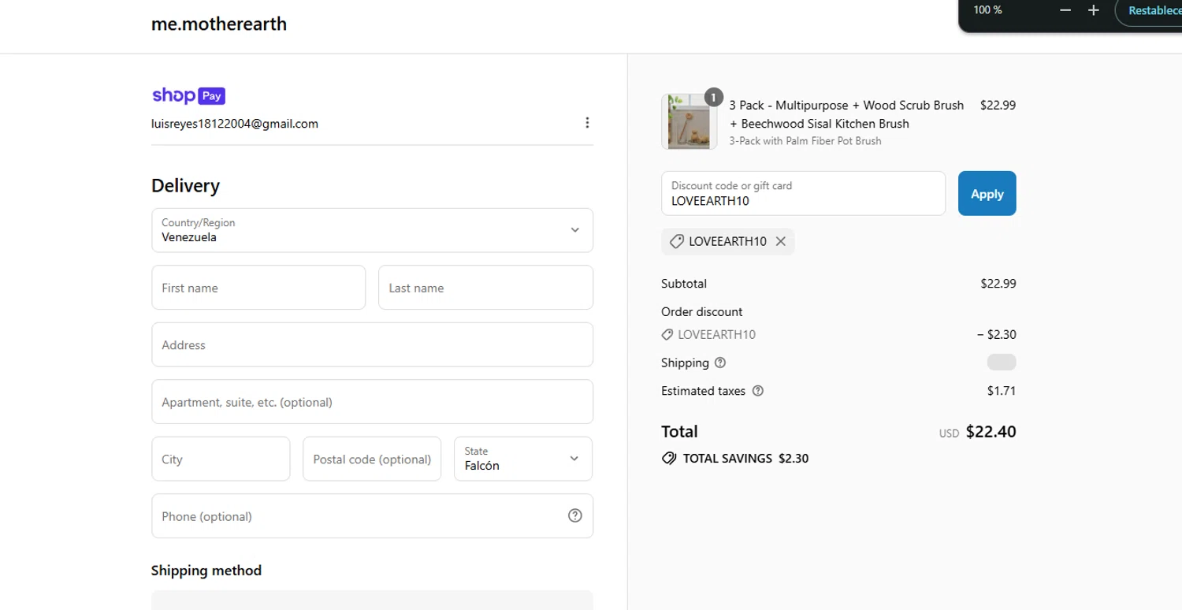Show Estimated taxes help icon
This screenshot has width=1182, height=610.
758,391
